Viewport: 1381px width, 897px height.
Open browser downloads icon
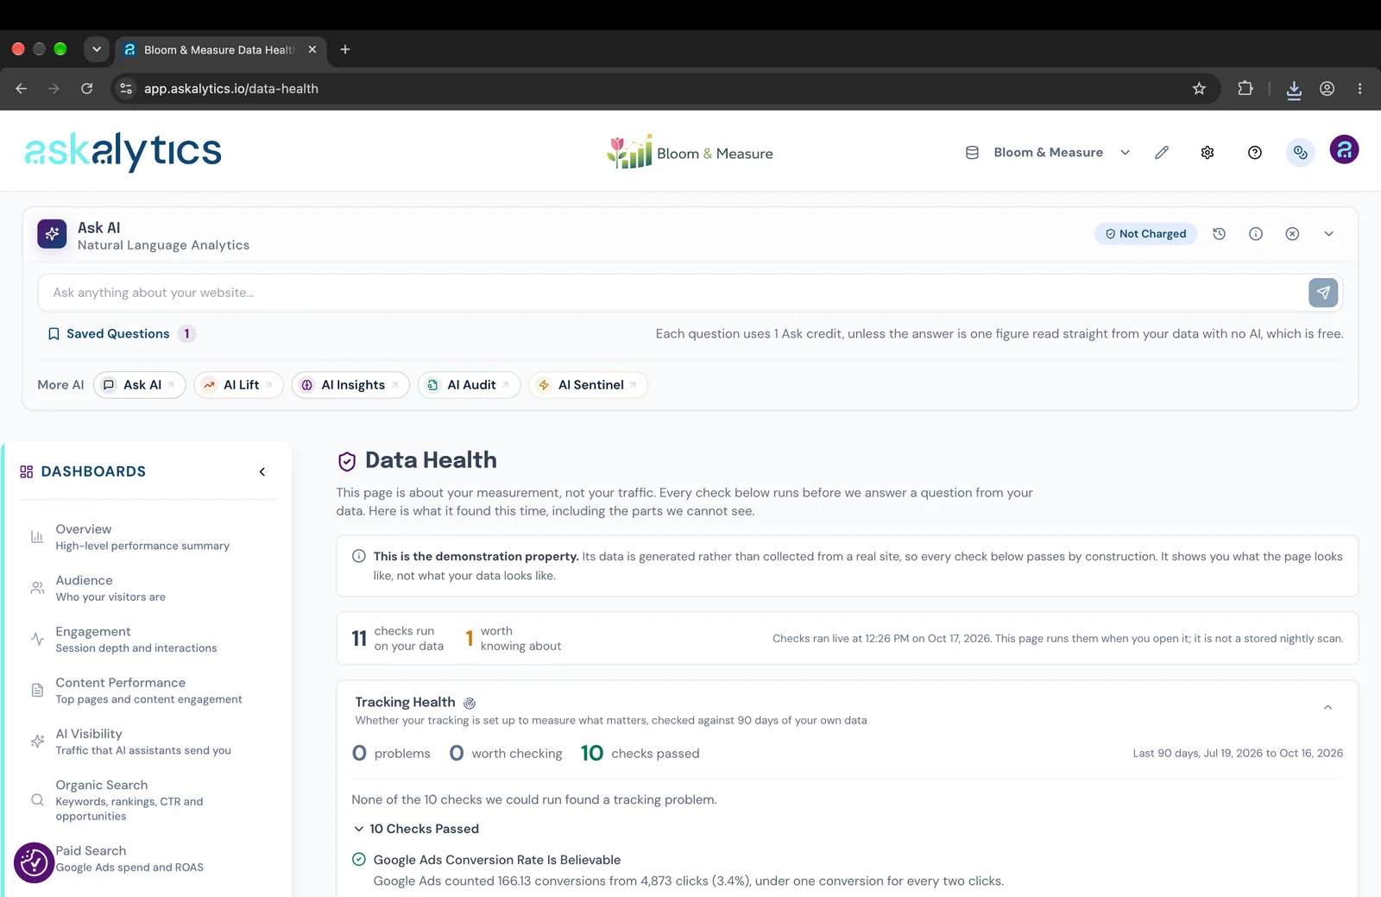tap(1294, 89)
